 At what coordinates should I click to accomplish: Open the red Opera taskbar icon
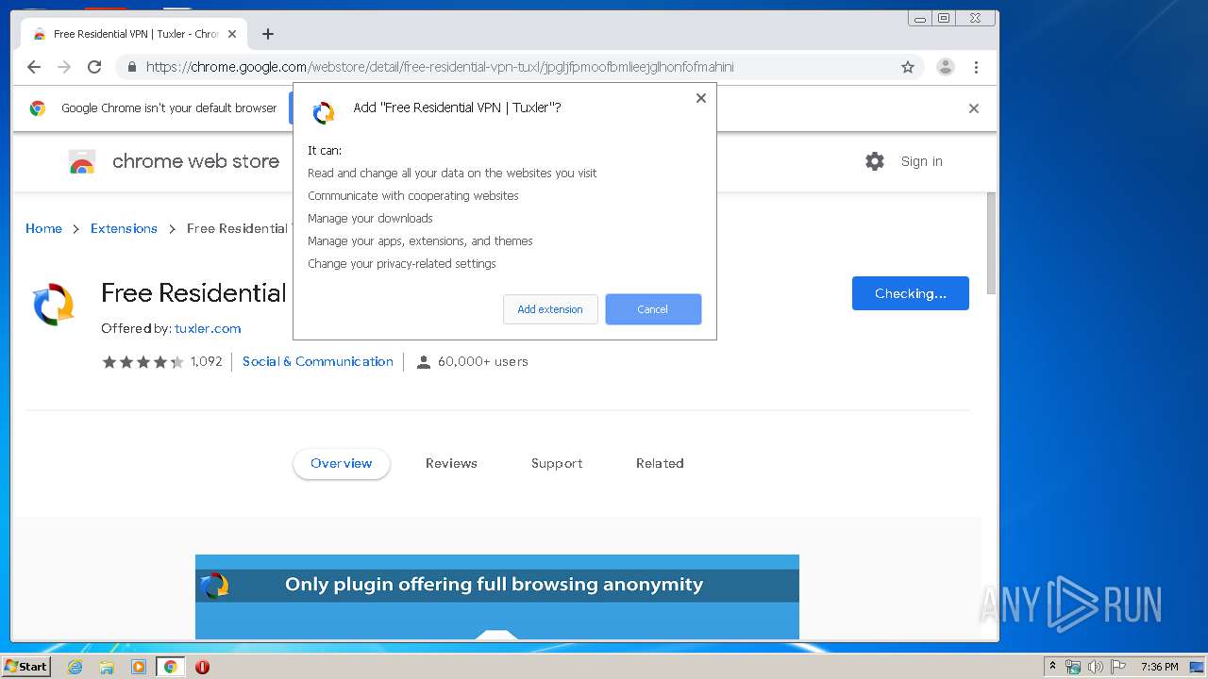point(202,667)
